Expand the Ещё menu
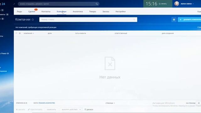 coord(199,12)
